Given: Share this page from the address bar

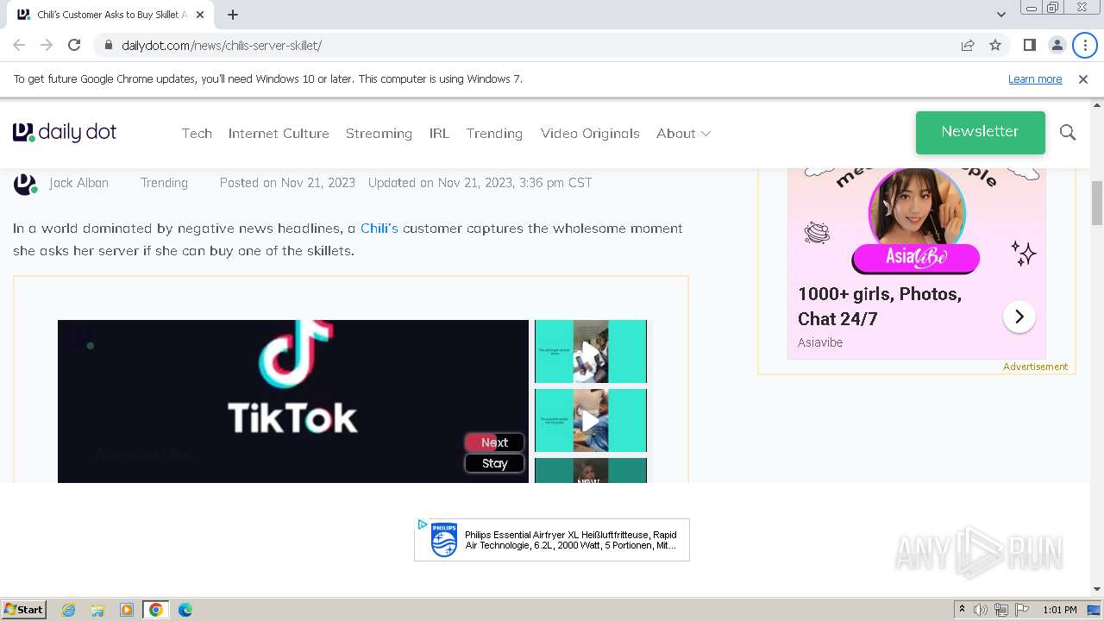Looking at the screenshot, I should click(x=968, y=45).
